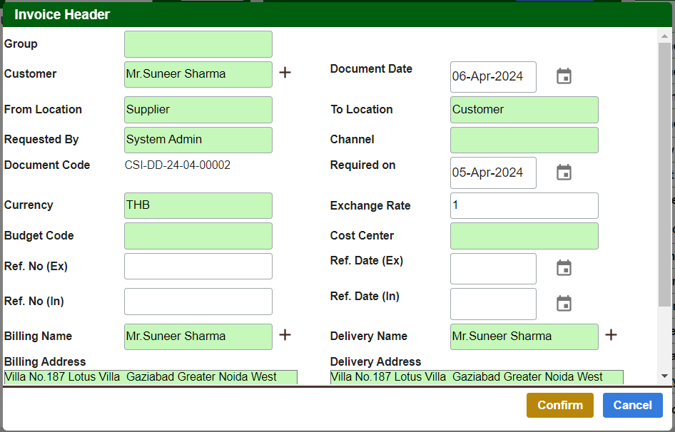Click the Ref. No (Ex) field
This screenshot has width=675, height=432.
pos(198,266)
